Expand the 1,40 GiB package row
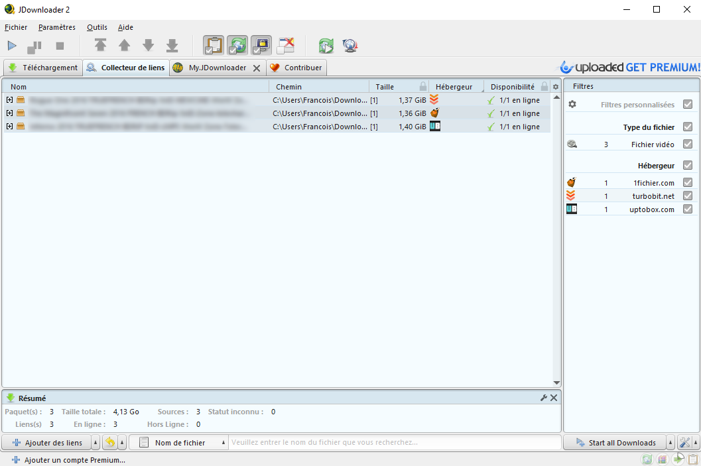The image size is (701, 466). (x=9, y=127)
